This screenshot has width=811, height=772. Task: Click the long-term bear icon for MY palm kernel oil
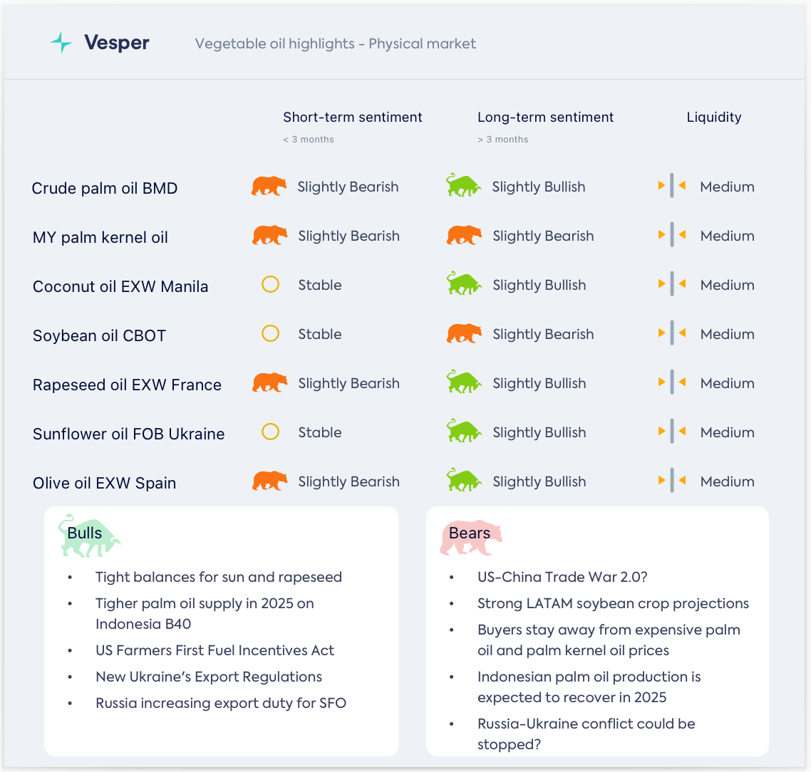coord(464,236)
